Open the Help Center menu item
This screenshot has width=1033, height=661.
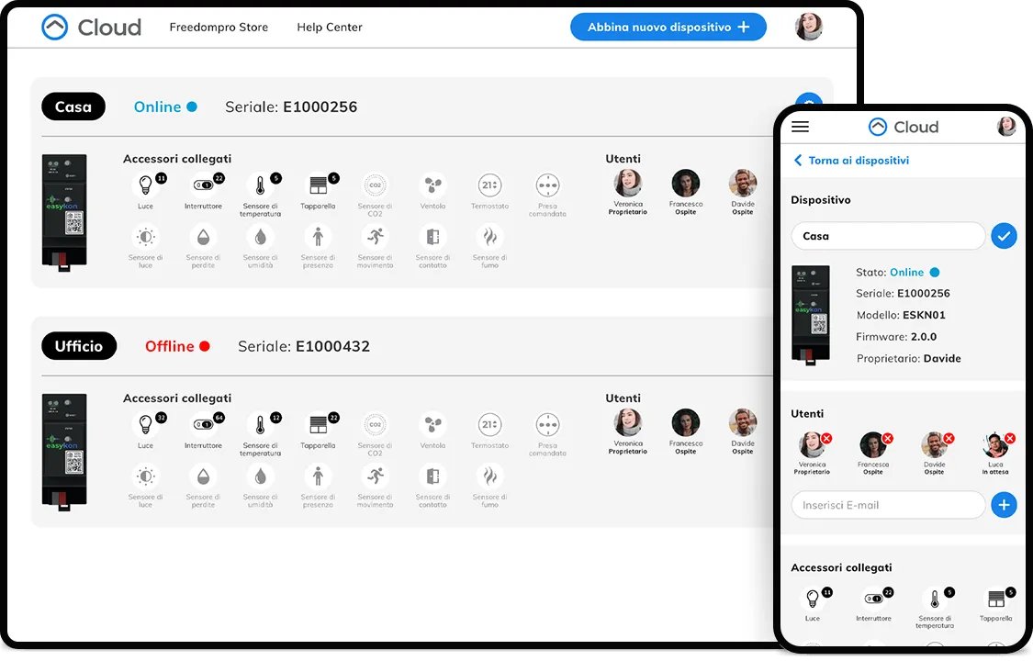(330, 27)
